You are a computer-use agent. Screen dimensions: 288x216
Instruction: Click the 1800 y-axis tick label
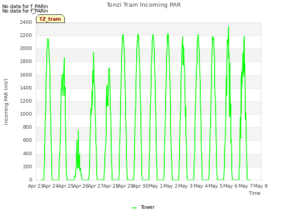(x=26, y=62)
